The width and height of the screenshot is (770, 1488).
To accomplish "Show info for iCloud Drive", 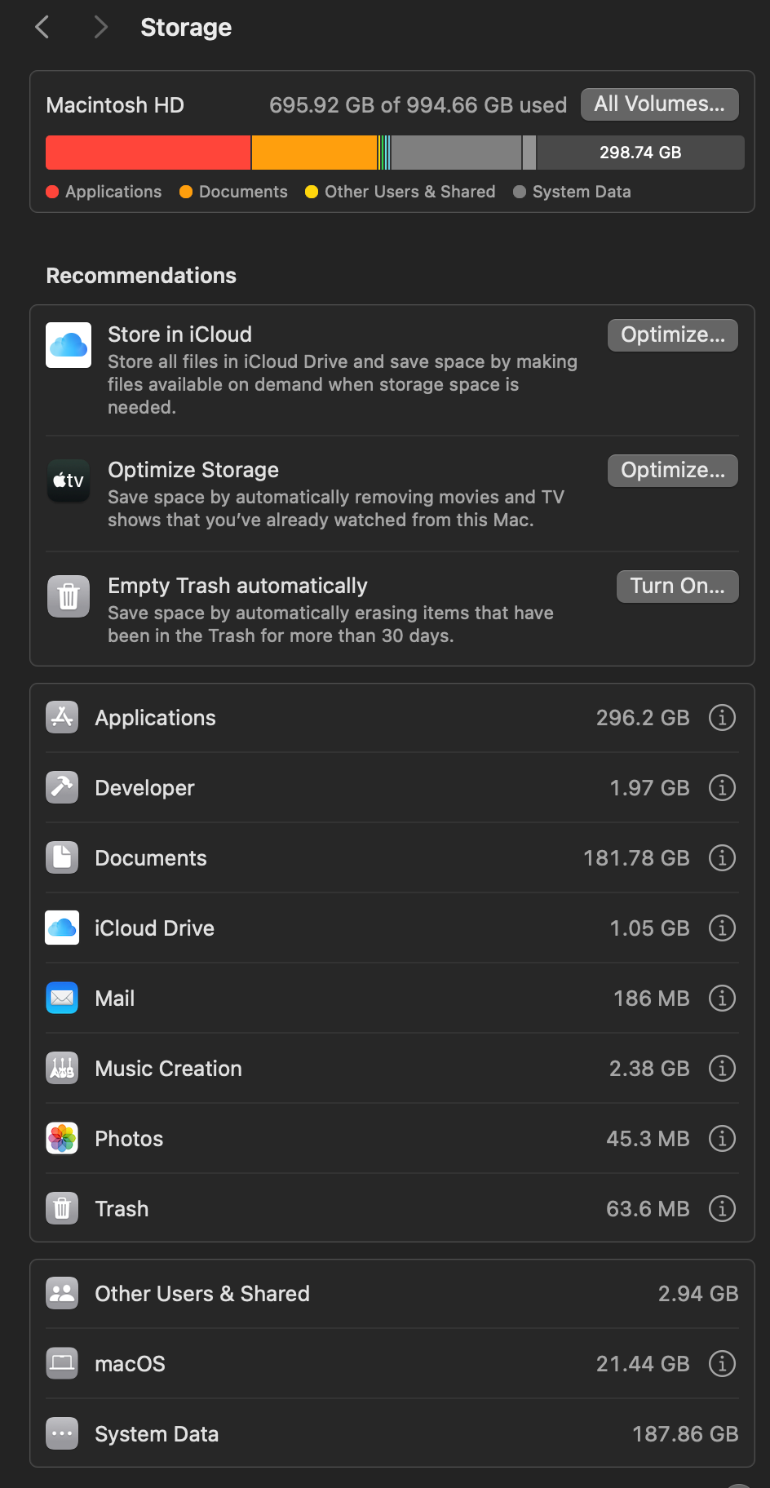I will pos(722,928).
